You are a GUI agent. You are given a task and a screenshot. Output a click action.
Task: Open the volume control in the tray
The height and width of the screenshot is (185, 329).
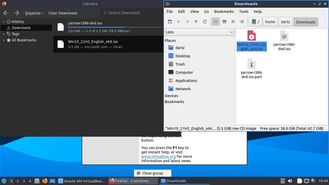(290, 181)
